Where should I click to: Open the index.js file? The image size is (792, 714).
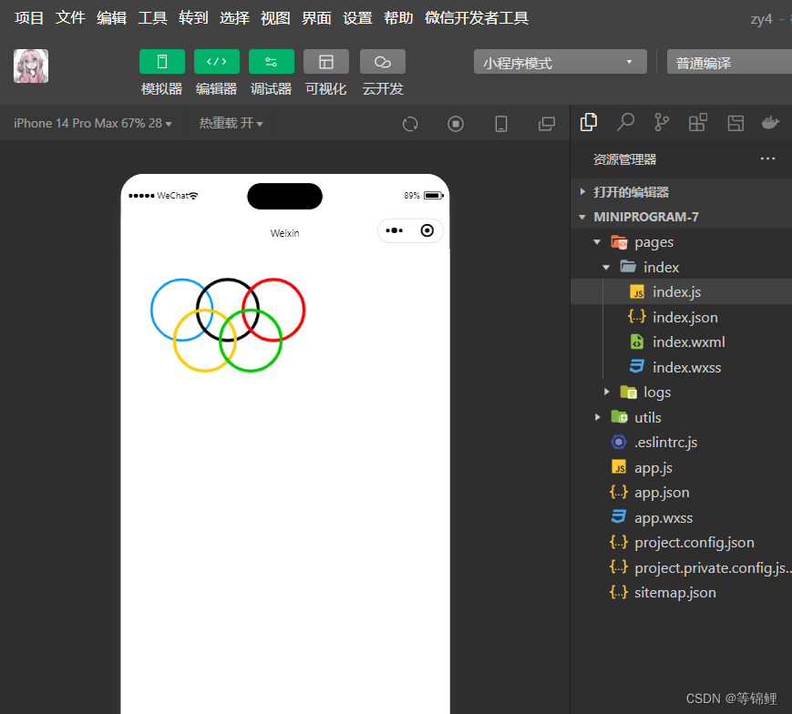[681, 291]
